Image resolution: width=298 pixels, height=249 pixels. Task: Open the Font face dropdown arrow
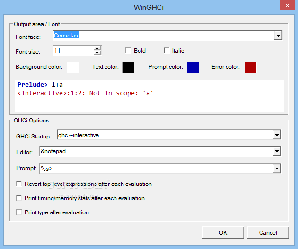click(x=278, y=36)
